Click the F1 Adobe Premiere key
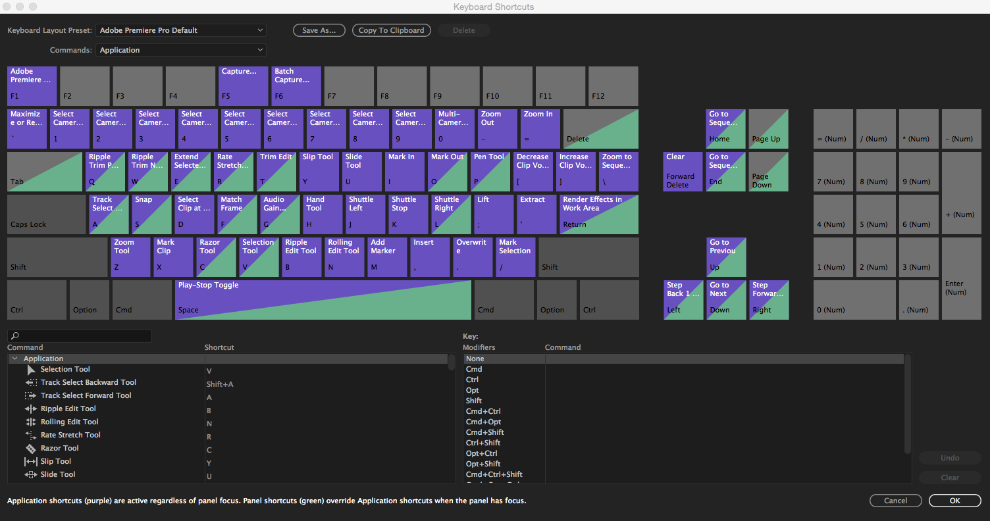 (x=32, y=86)
